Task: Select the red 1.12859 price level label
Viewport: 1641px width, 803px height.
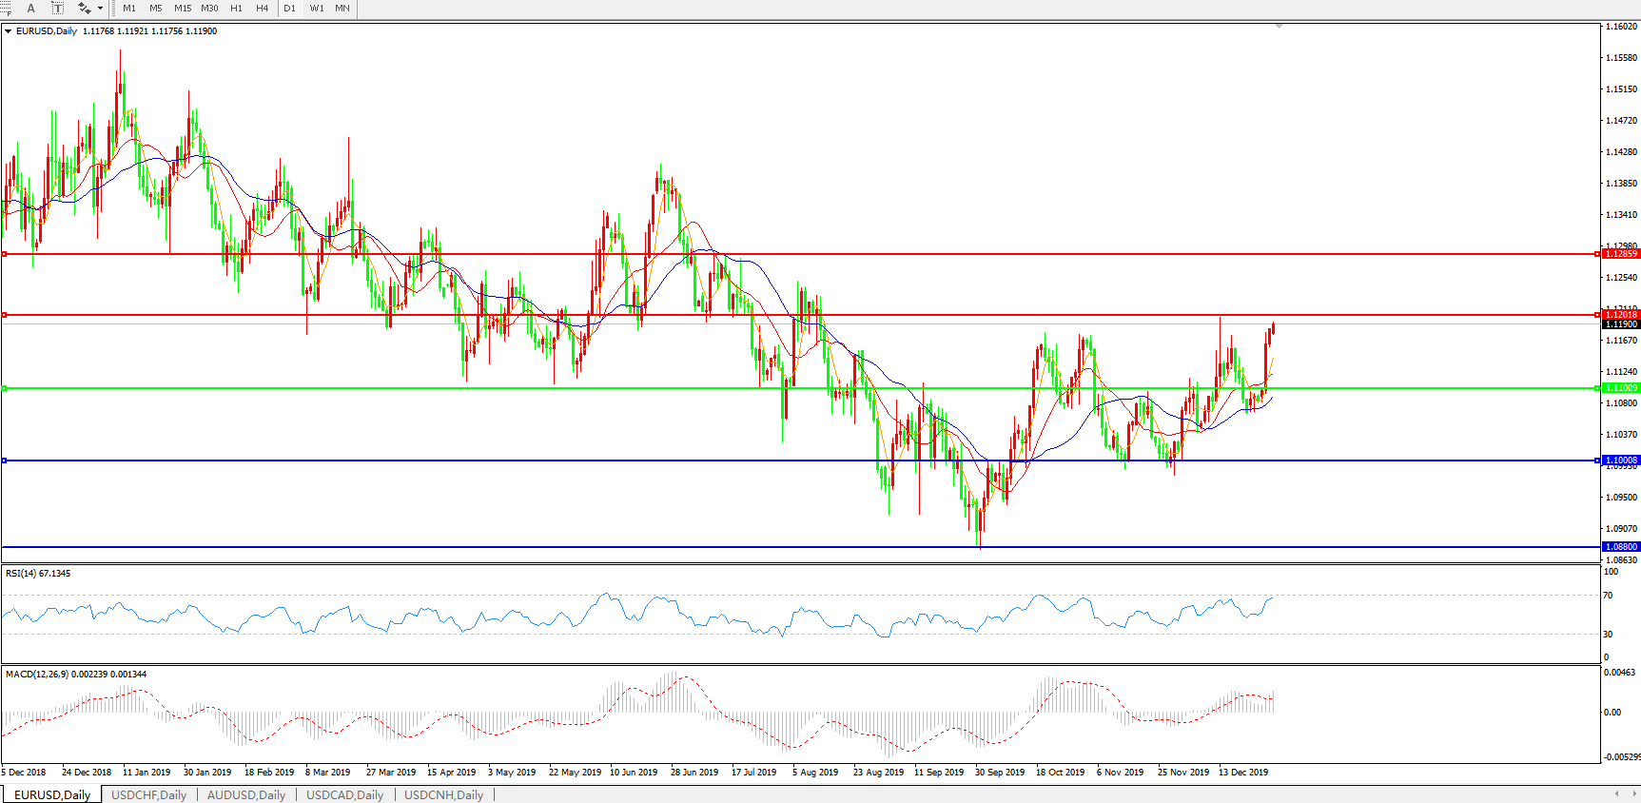Action: pyautogui.click(x=1621, y=254)
